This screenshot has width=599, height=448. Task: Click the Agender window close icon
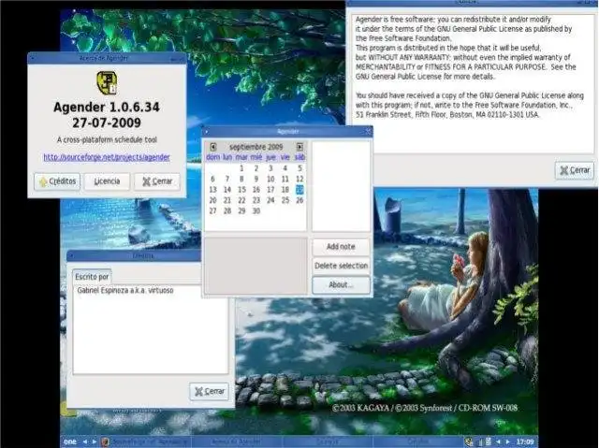[x=368, y=132]
